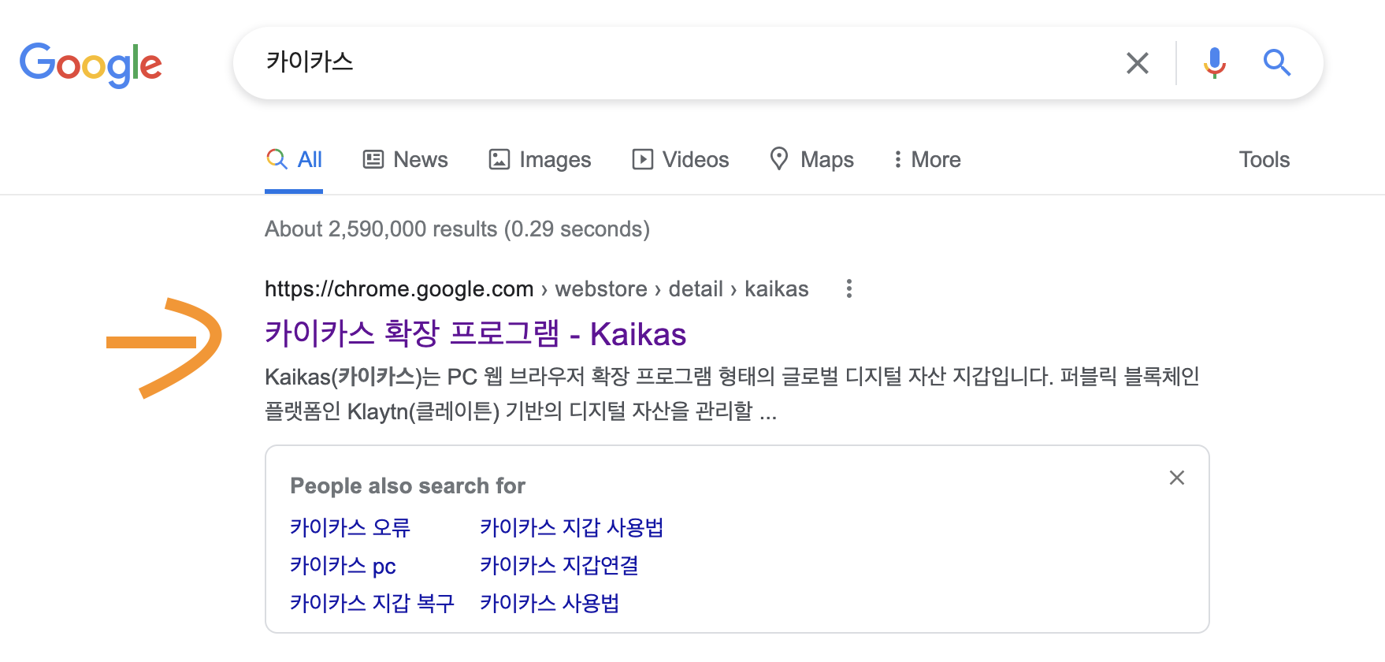This screenshot has width=1385, height=662.
Task: Click the People also search for heading
Action: (x=407, y=486)
